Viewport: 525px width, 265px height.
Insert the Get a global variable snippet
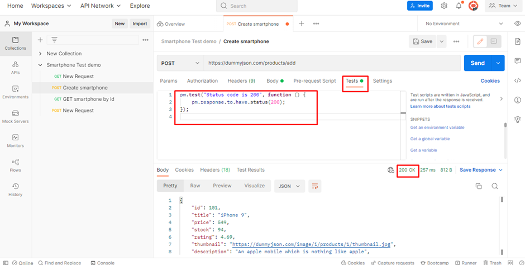tap(430, 139)
